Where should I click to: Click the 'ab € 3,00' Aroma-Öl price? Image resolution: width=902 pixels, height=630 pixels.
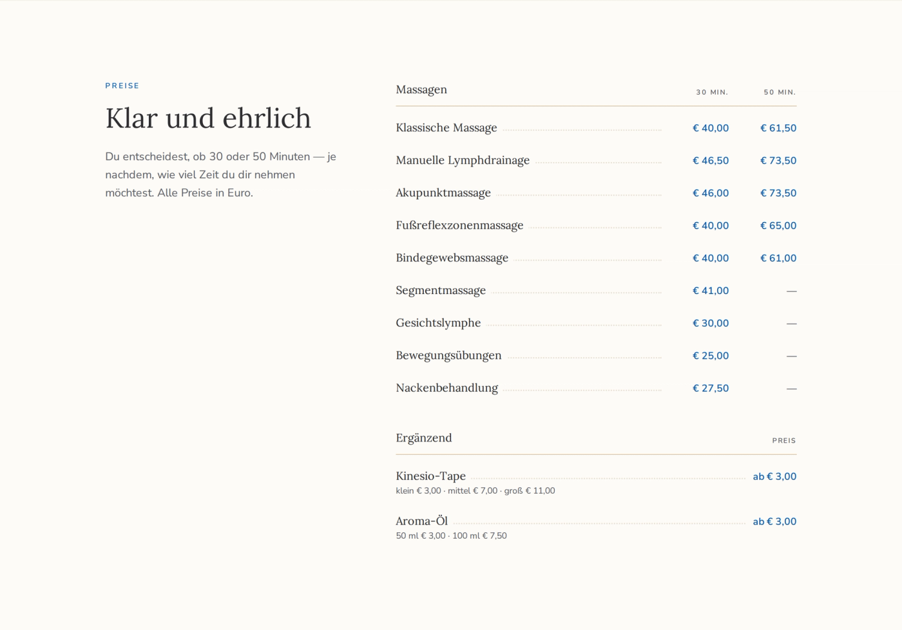point(774,522)
